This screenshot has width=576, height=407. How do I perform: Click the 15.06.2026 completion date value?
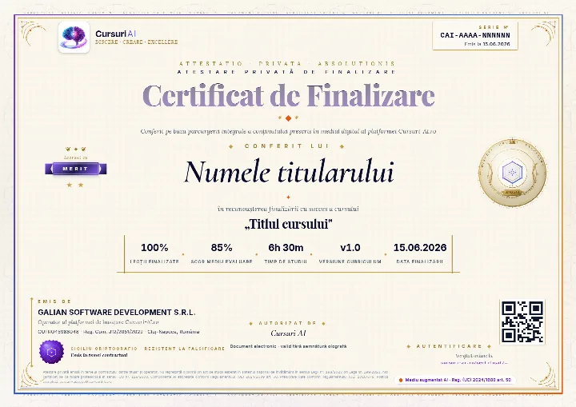pyautogui.click(x=420, y=248)
